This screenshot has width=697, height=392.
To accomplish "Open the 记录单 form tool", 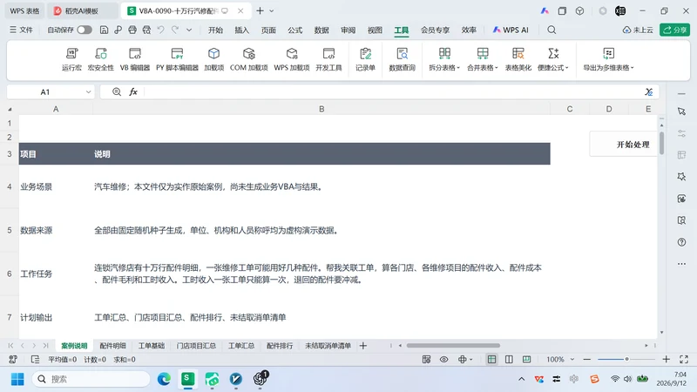I will (365, 59).
